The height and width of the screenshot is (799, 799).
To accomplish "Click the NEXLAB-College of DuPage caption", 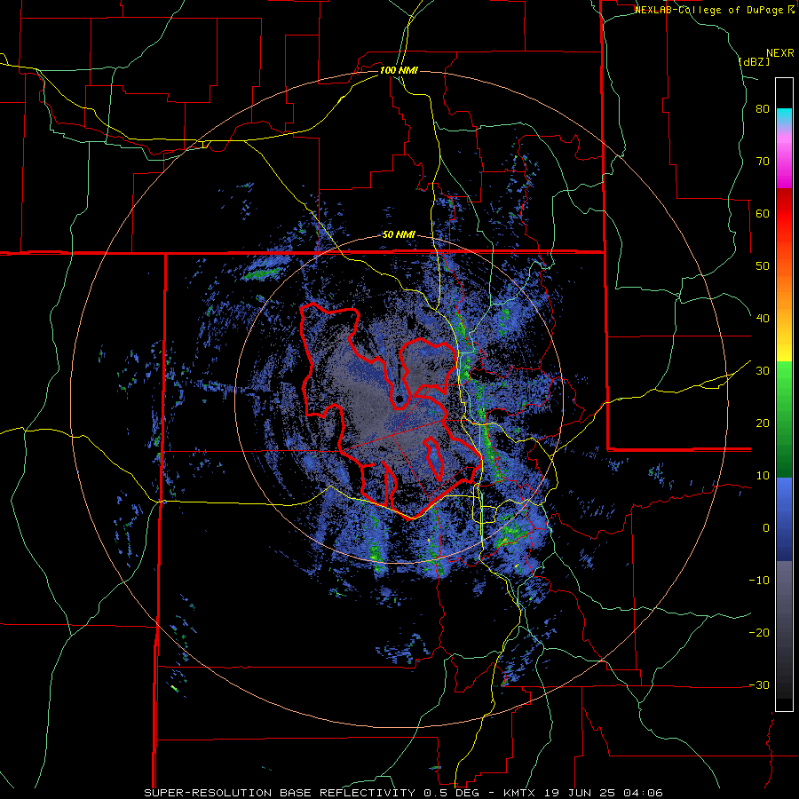I will [713, 10].
